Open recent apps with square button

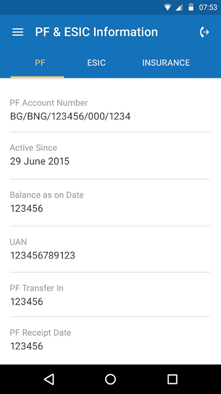(172, 379)
